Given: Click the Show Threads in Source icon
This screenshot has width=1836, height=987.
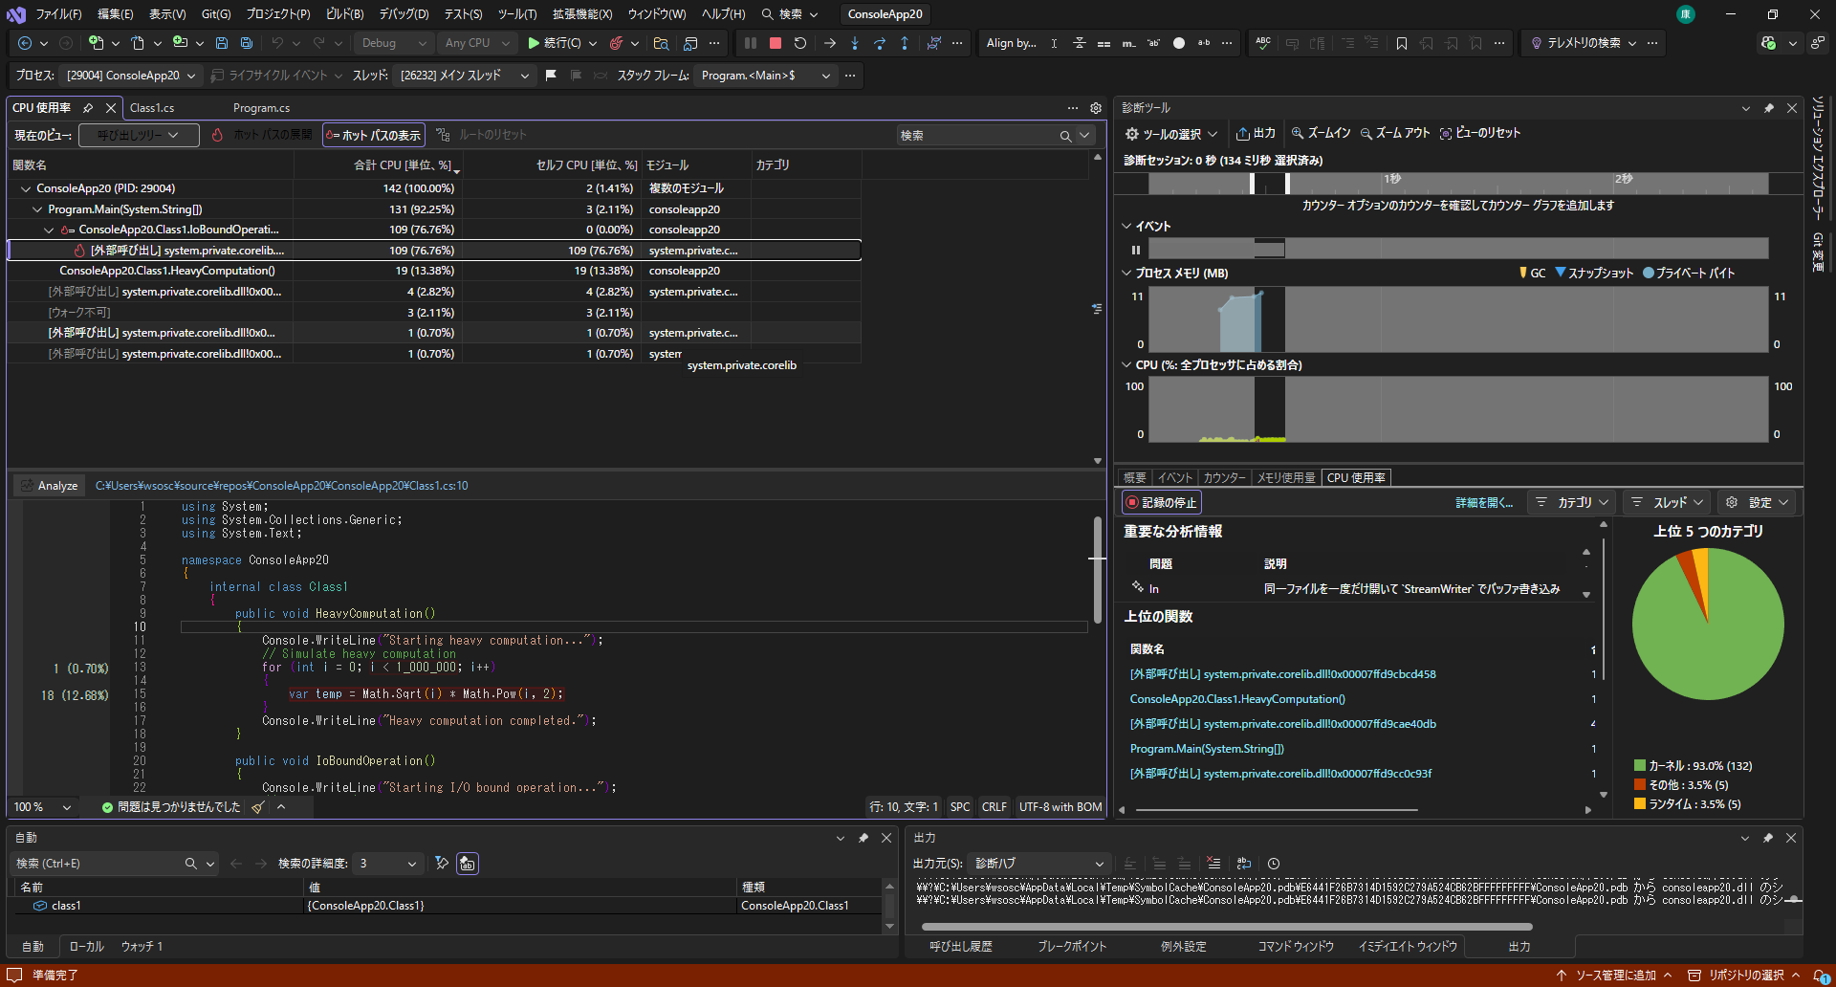Looking at the screenshot, I should click(932, 43).
